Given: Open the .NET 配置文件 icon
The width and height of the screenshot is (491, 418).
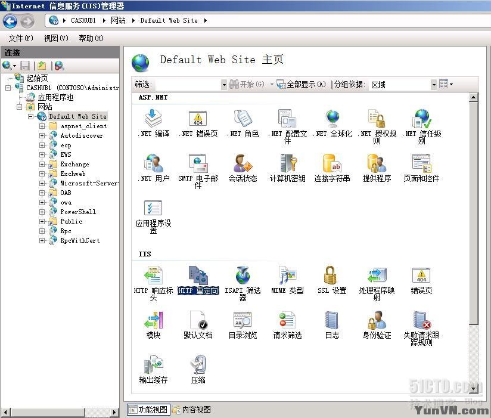Looking at the screenshot, I should 287,126.
